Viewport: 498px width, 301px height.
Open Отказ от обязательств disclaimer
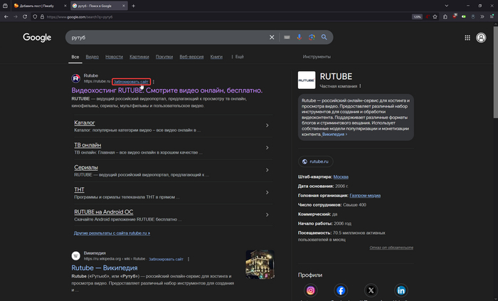coord(391,248)
